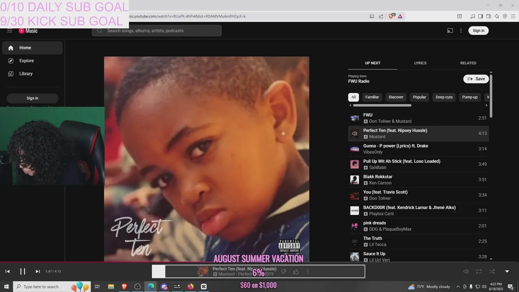
Task: Play Pull Up Wit Ah Stick from the queue
Action: [x=418, y=164]
